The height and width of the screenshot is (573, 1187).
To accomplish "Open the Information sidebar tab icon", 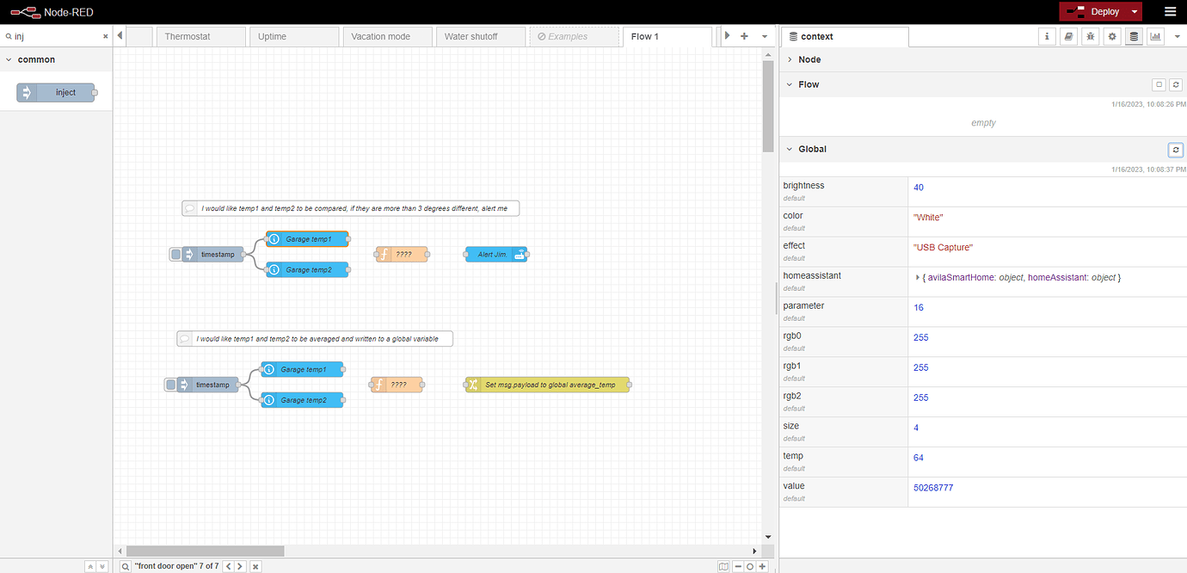I will click(x=1047, y=36).
